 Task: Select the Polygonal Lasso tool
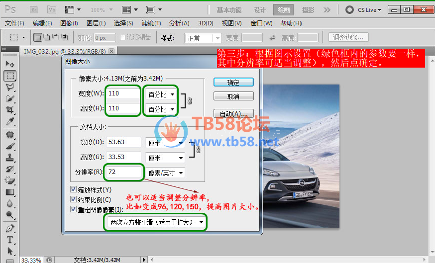coord(10,87)
